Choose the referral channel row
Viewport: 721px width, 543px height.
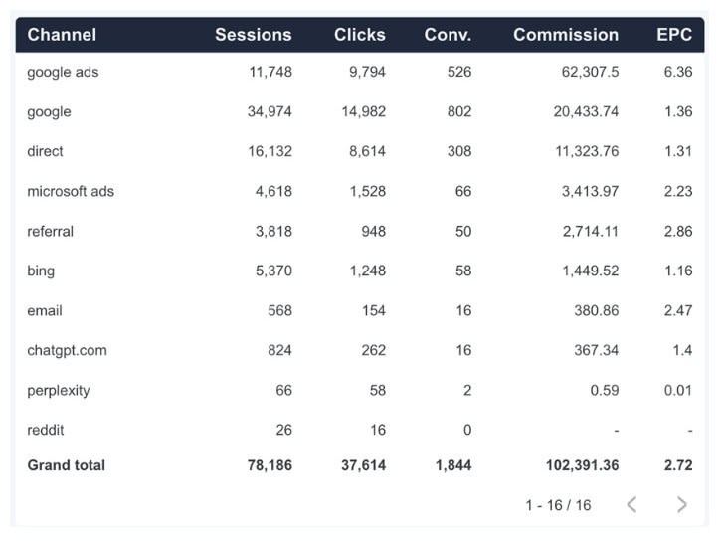[x=50, y=231]
